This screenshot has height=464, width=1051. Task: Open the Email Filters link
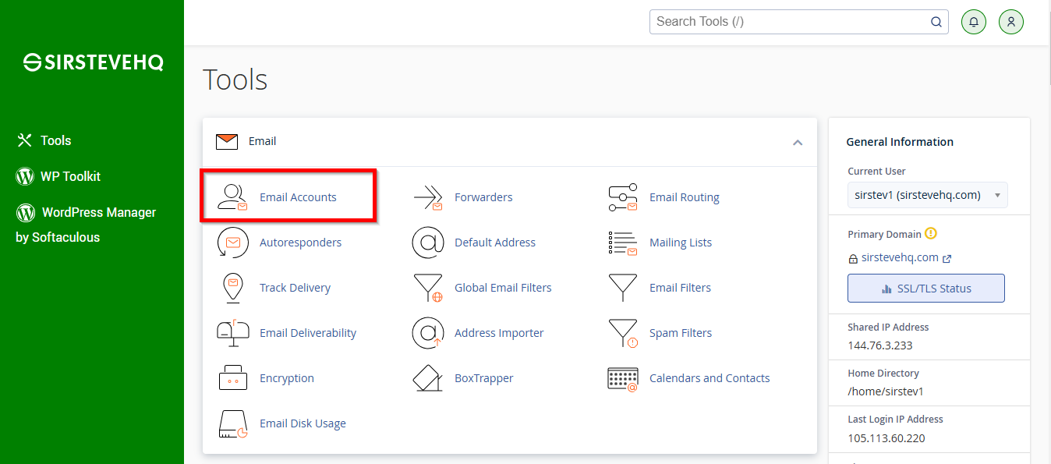[680, 288]
